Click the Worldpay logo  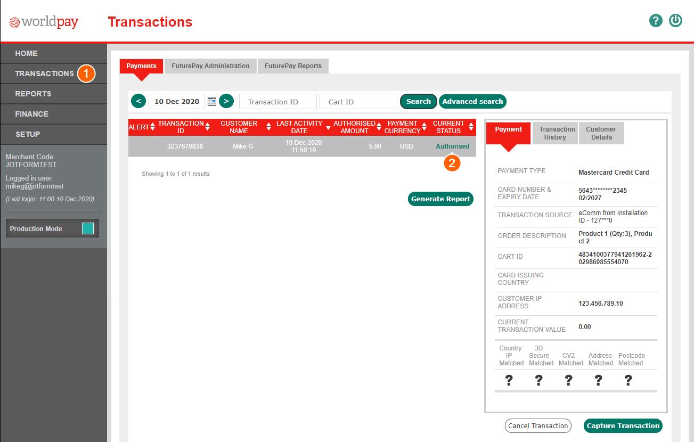pyautogui.click(x=44, y=22)
